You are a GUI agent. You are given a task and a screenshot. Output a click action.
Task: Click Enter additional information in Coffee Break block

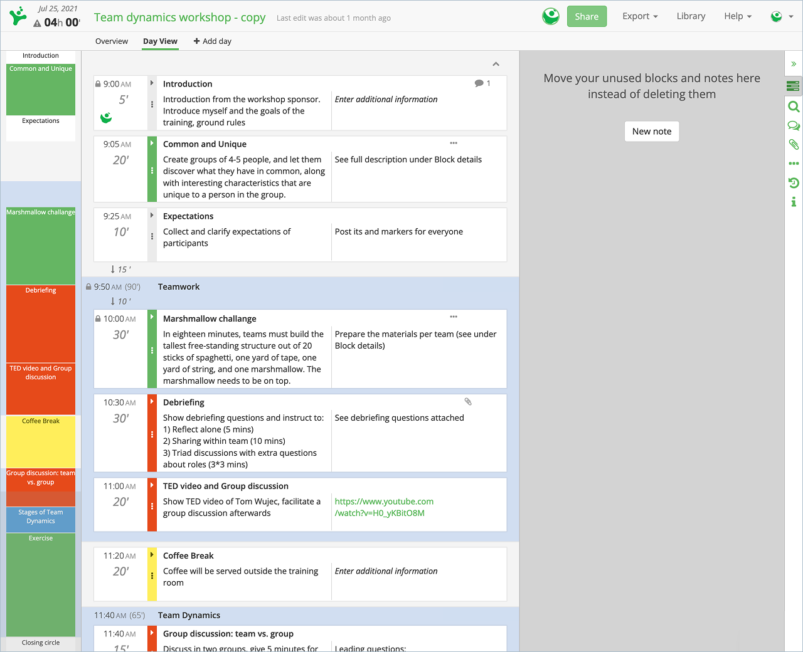[386, 571]
